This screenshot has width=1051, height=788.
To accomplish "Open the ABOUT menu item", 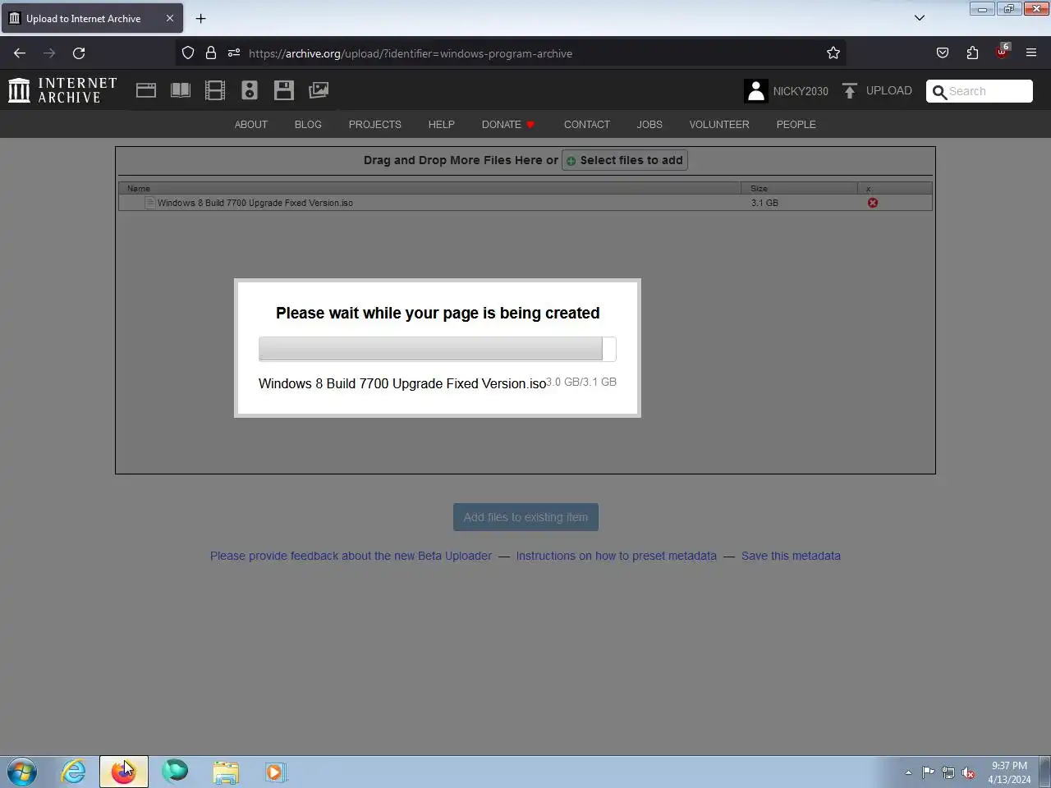I will point(251,125).
